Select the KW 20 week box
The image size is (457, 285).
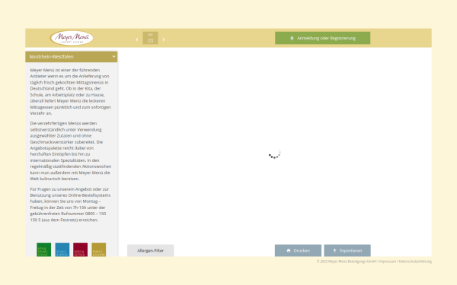coord(150,38)
